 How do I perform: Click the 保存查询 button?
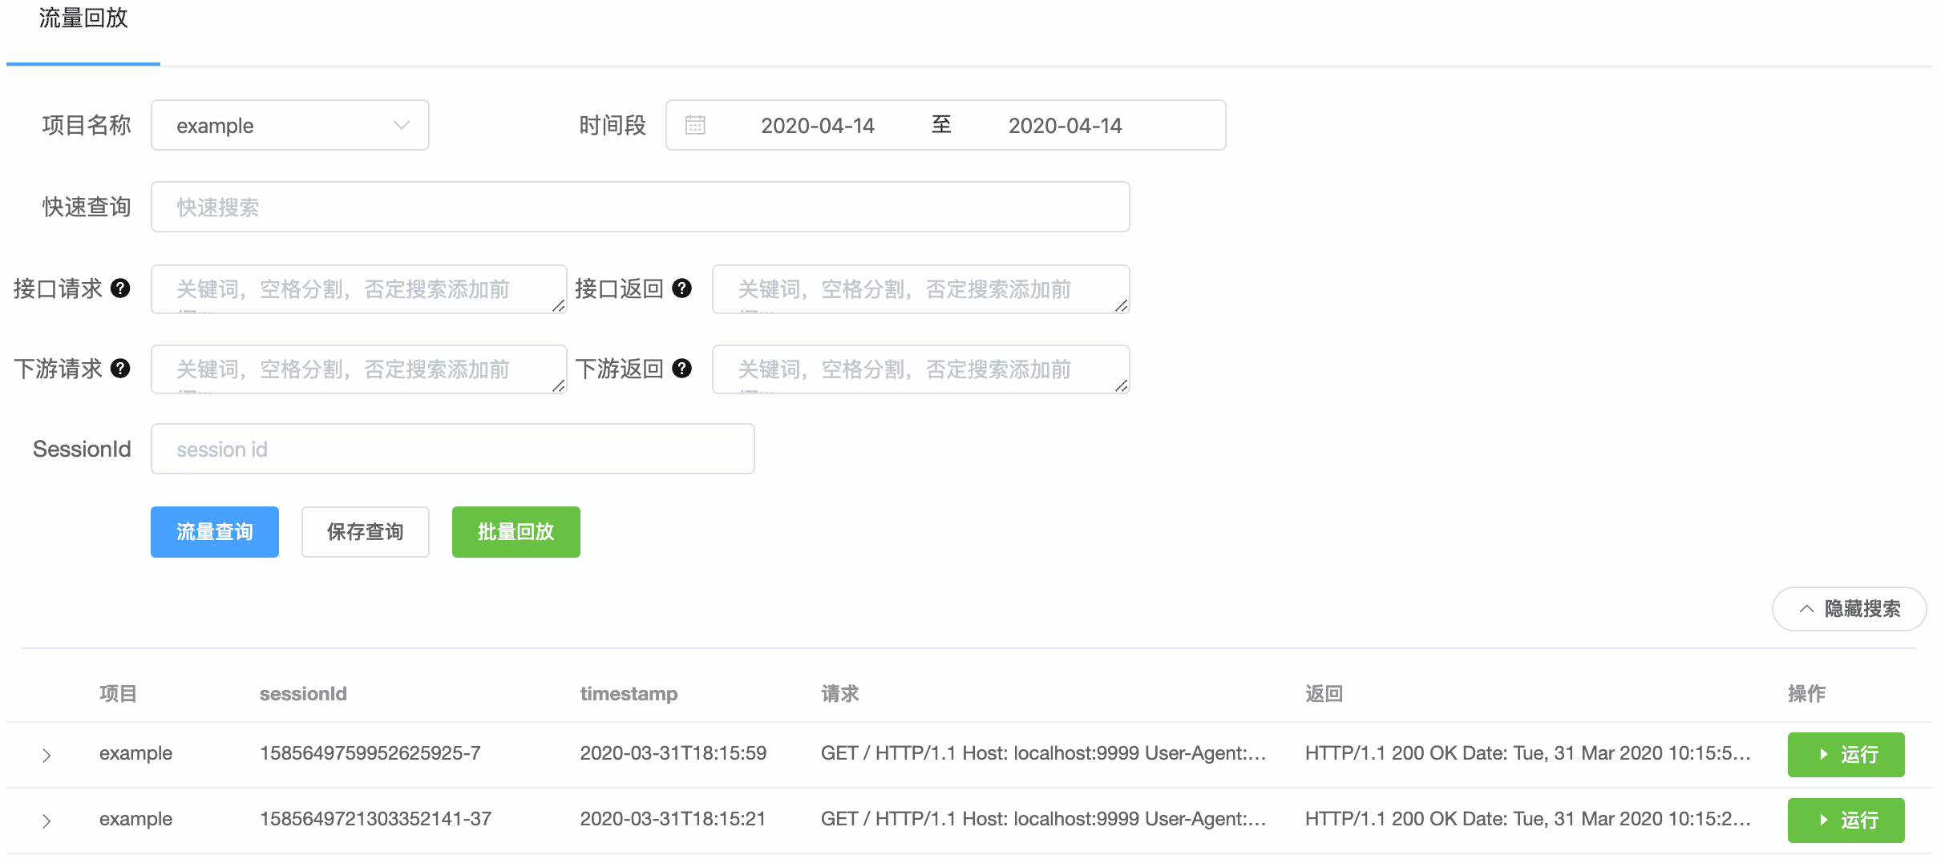pyautogui.click(x=366, y=531)
